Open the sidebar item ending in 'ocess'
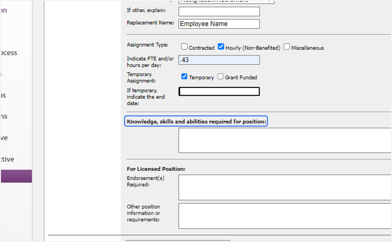Image resolution: width=392 pixels, height=242 pixels. (9, 53)
